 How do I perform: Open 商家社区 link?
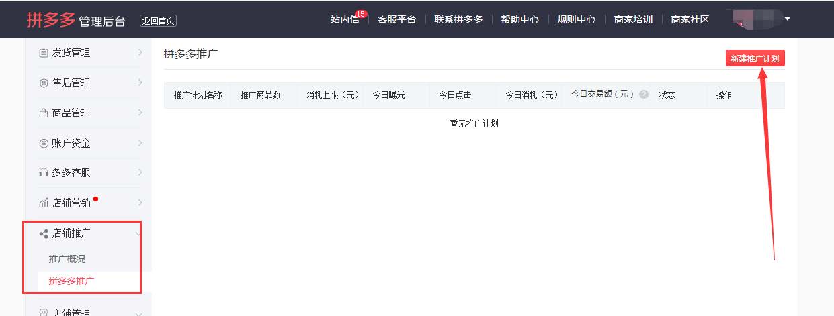click(x=690, y=19)
